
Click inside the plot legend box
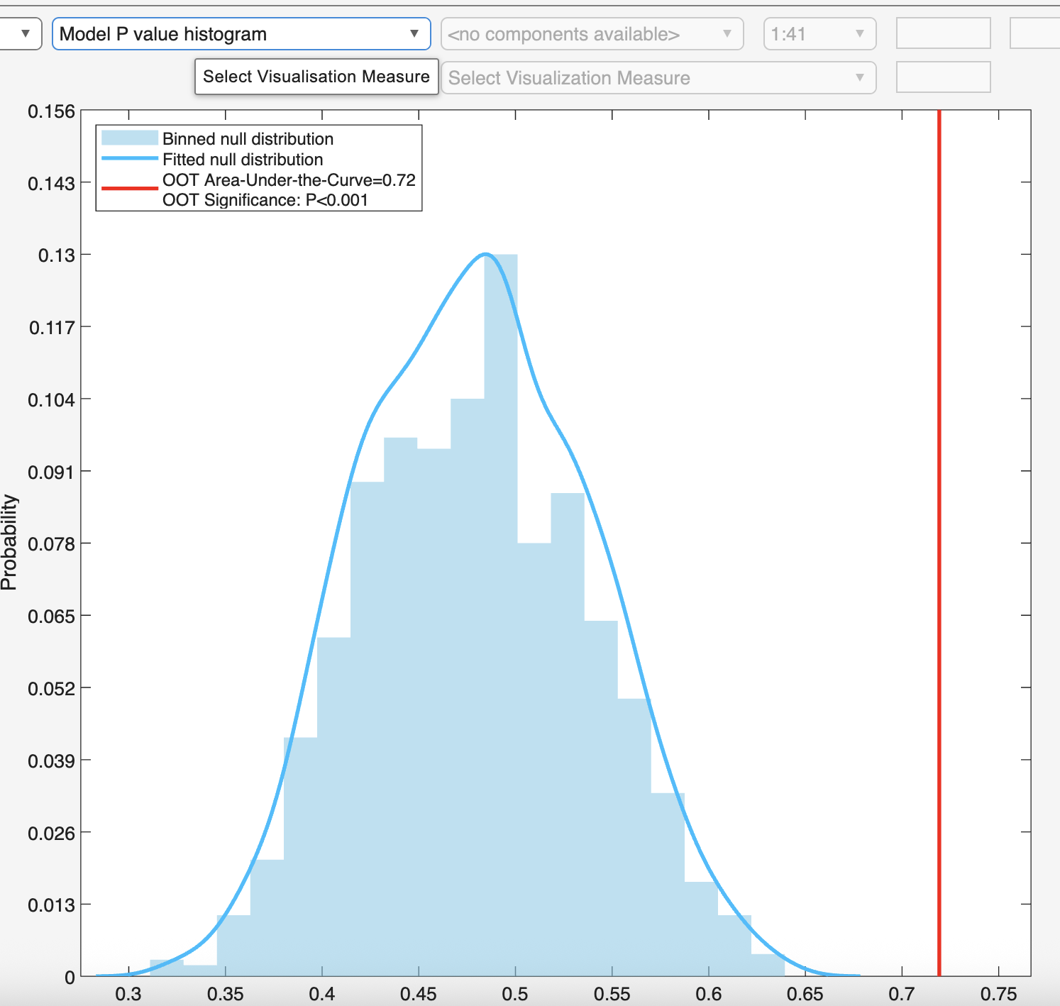258,169
